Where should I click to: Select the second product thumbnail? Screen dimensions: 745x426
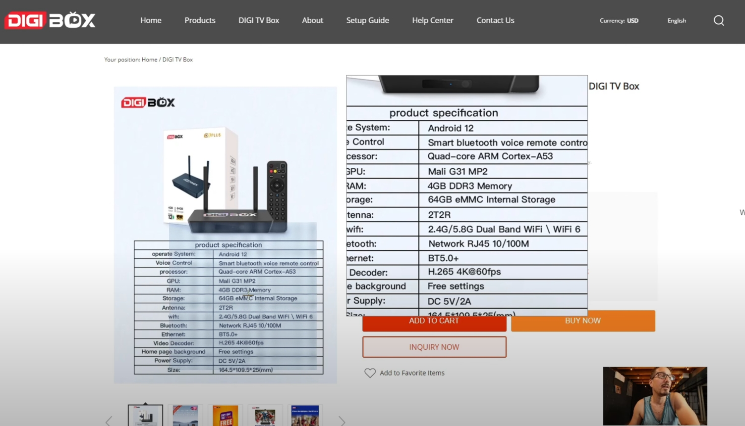[x=185, y=416]
